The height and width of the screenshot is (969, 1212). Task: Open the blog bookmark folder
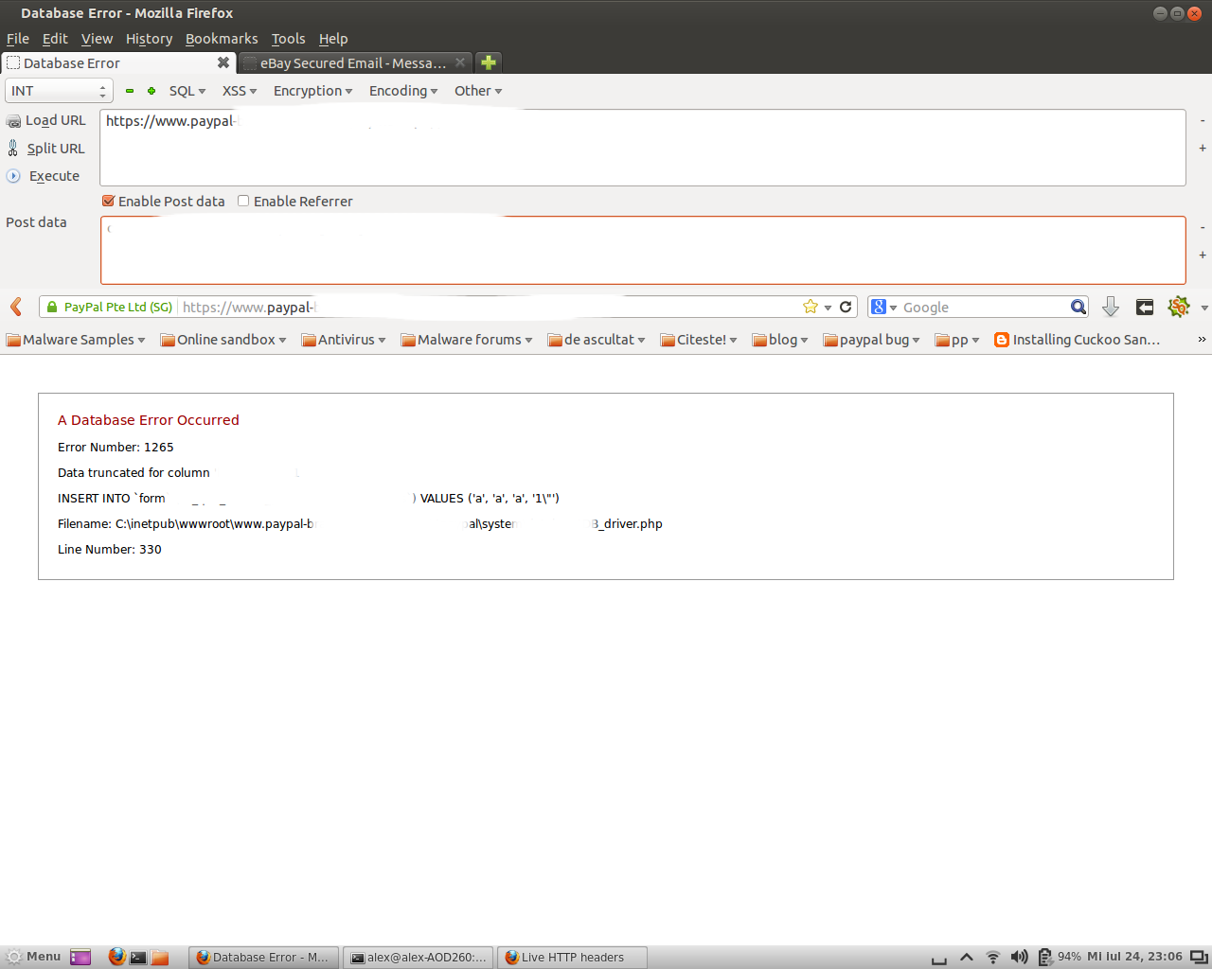click(780, 340)
